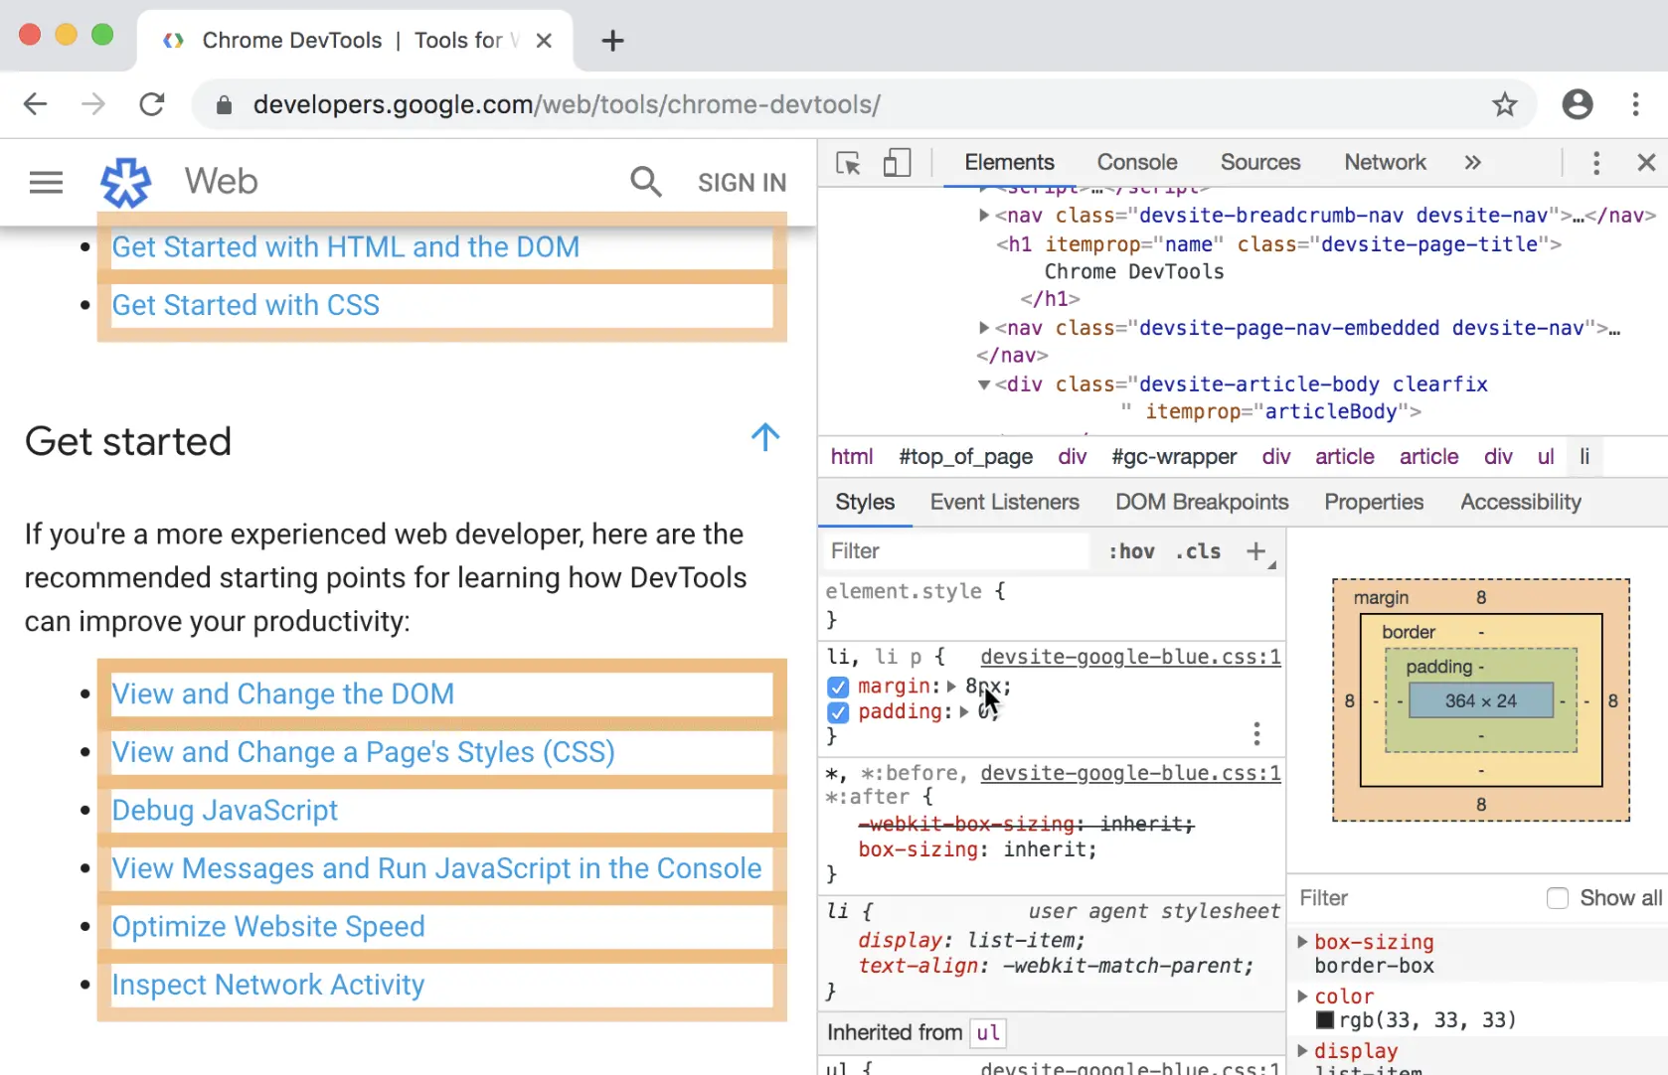Expand the devsite-breadcrumb-nav node
The height and width of the screenshot is (1075, 1668).
[984, 216]
